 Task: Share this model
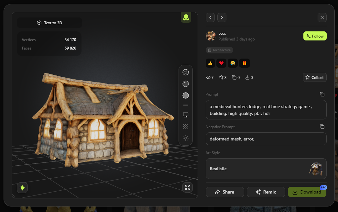point(225,192)
